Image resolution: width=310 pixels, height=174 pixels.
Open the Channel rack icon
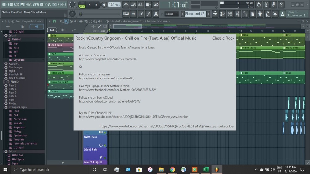[x=230, y=14]
